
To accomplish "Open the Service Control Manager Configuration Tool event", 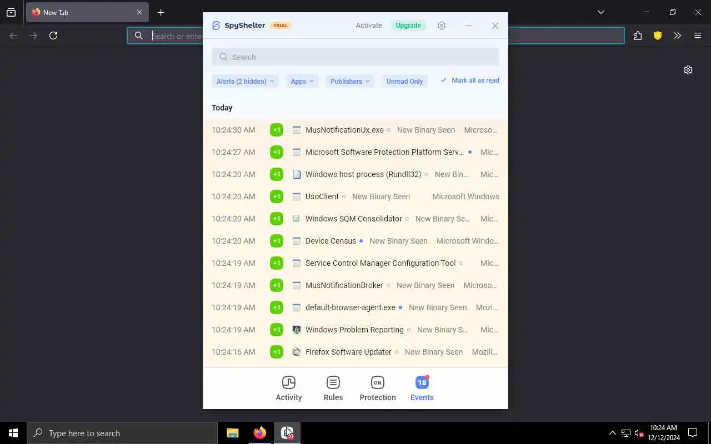I will point(355,263).
